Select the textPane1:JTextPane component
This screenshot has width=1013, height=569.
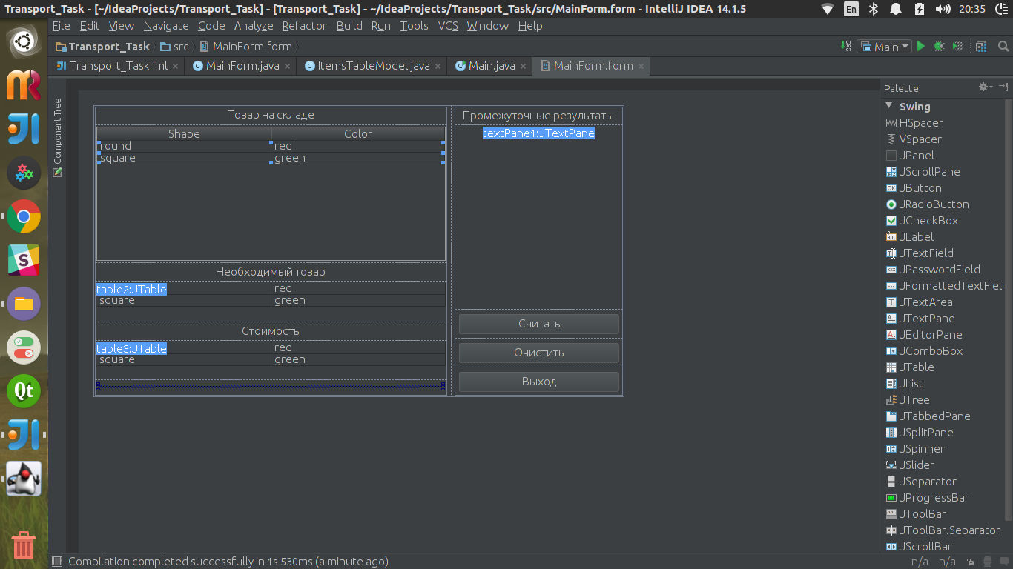tap(538, 133)
